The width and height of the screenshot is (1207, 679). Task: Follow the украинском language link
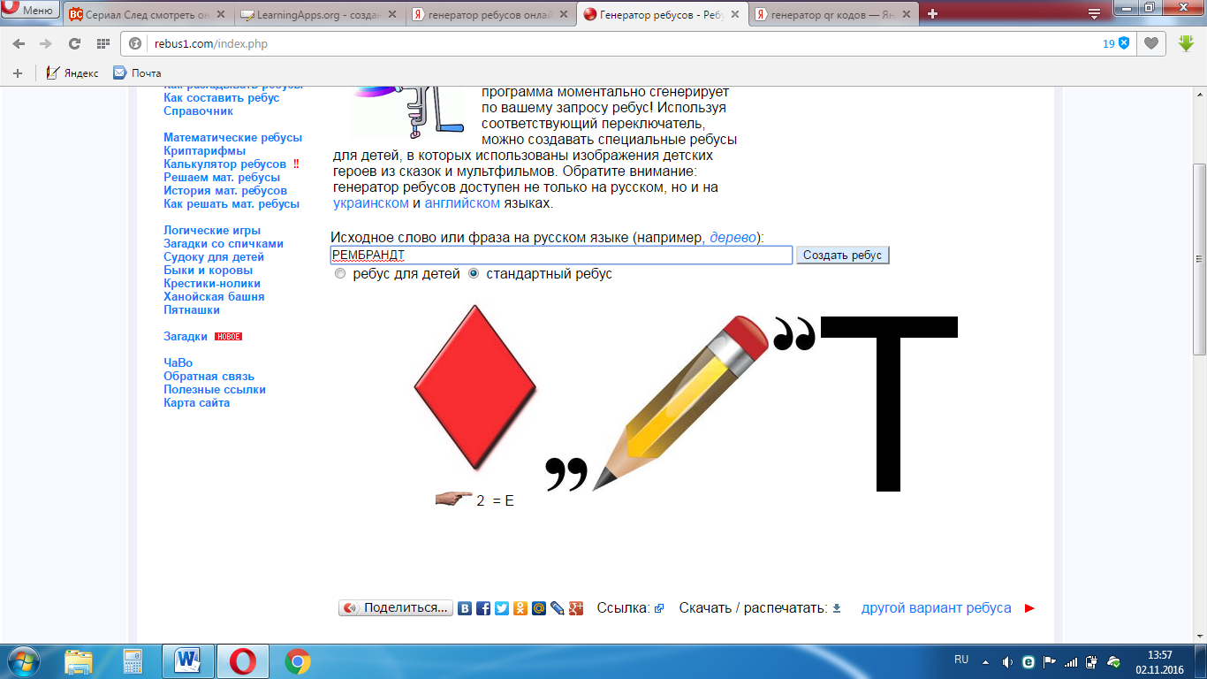click(x=371, y=203)
